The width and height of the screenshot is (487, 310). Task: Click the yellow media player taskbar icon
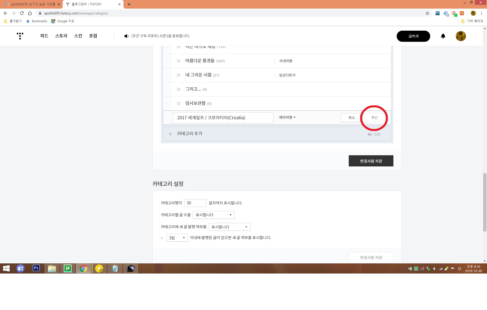click(x=99, y=268)
